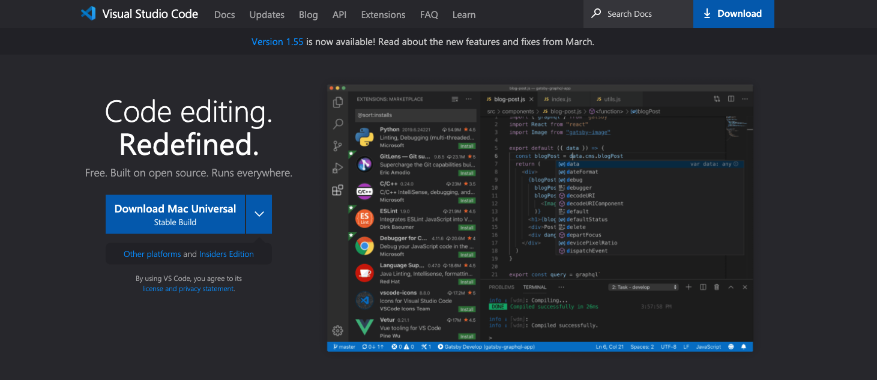This screenshot has width=877, height=380.
Task: Click the master branch status bar entry
Action: [x=343, y=346]
